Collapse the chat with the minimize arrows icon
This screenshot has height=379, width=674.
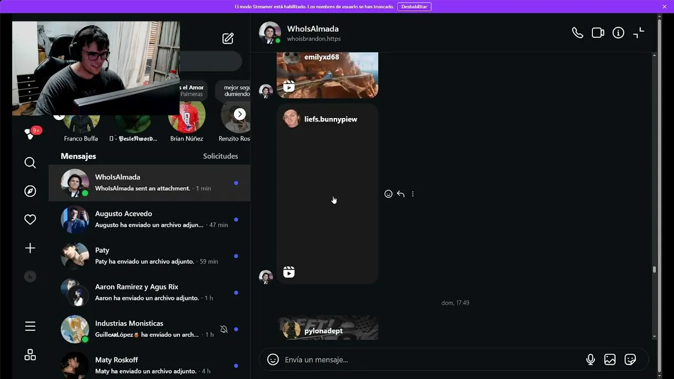coord(639,33)
